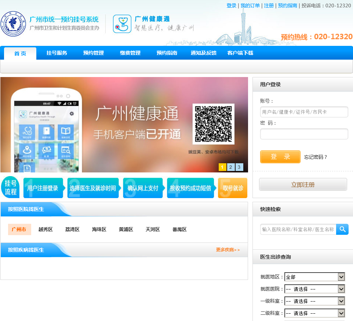Click the orange 登录 button
This screenshot has width=353, height=321.
pos(280,157)
